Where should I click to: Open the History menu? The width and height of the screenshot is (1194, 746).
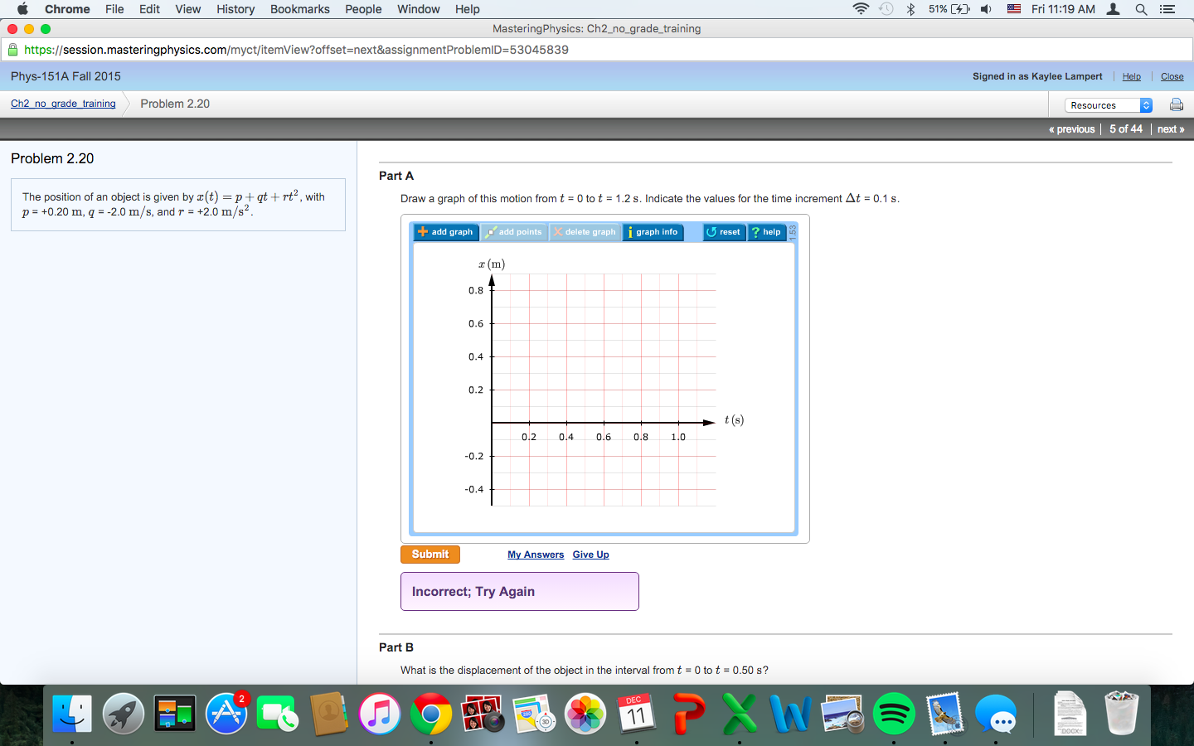pos(235,9)
